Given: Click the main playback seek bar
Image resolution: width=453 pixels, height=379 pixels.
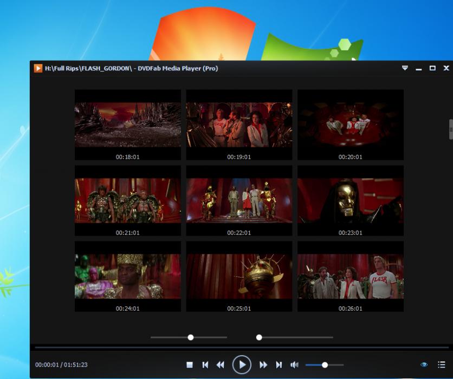Looking at the screenshot, I should click(x=242, y=348).
